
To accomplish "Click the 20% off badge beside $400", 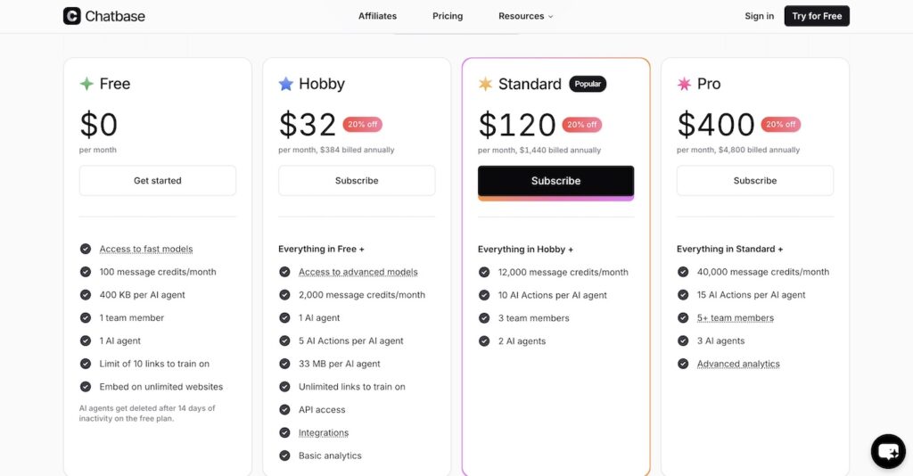I will click(x=781, y=125).
